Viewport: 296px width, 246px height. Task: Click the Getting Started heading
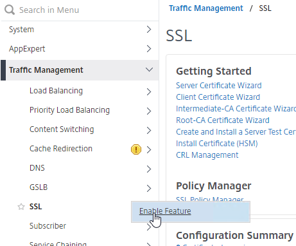214,71
